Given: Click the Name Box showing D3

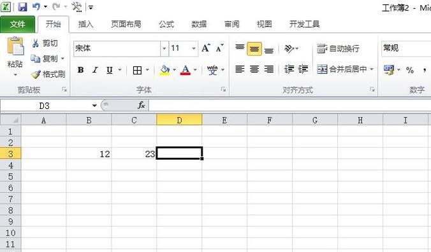Looking at the screenshot, I should click(45, 106).
